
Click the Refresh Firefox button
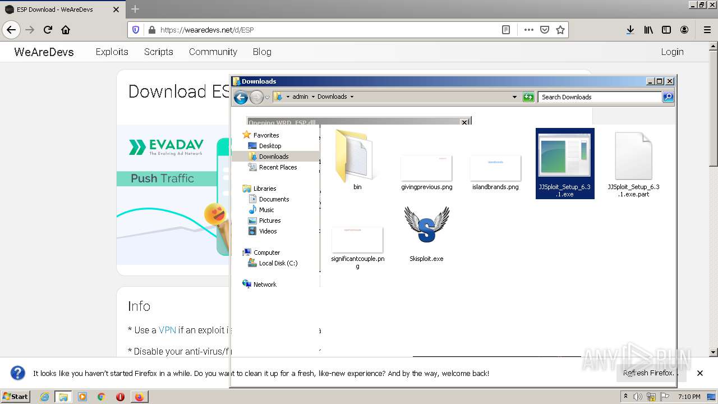[651, 373]
